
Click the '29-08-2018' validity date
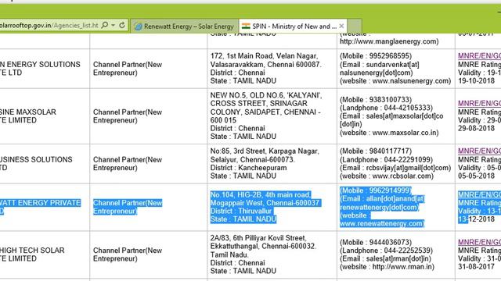(476, 128)
